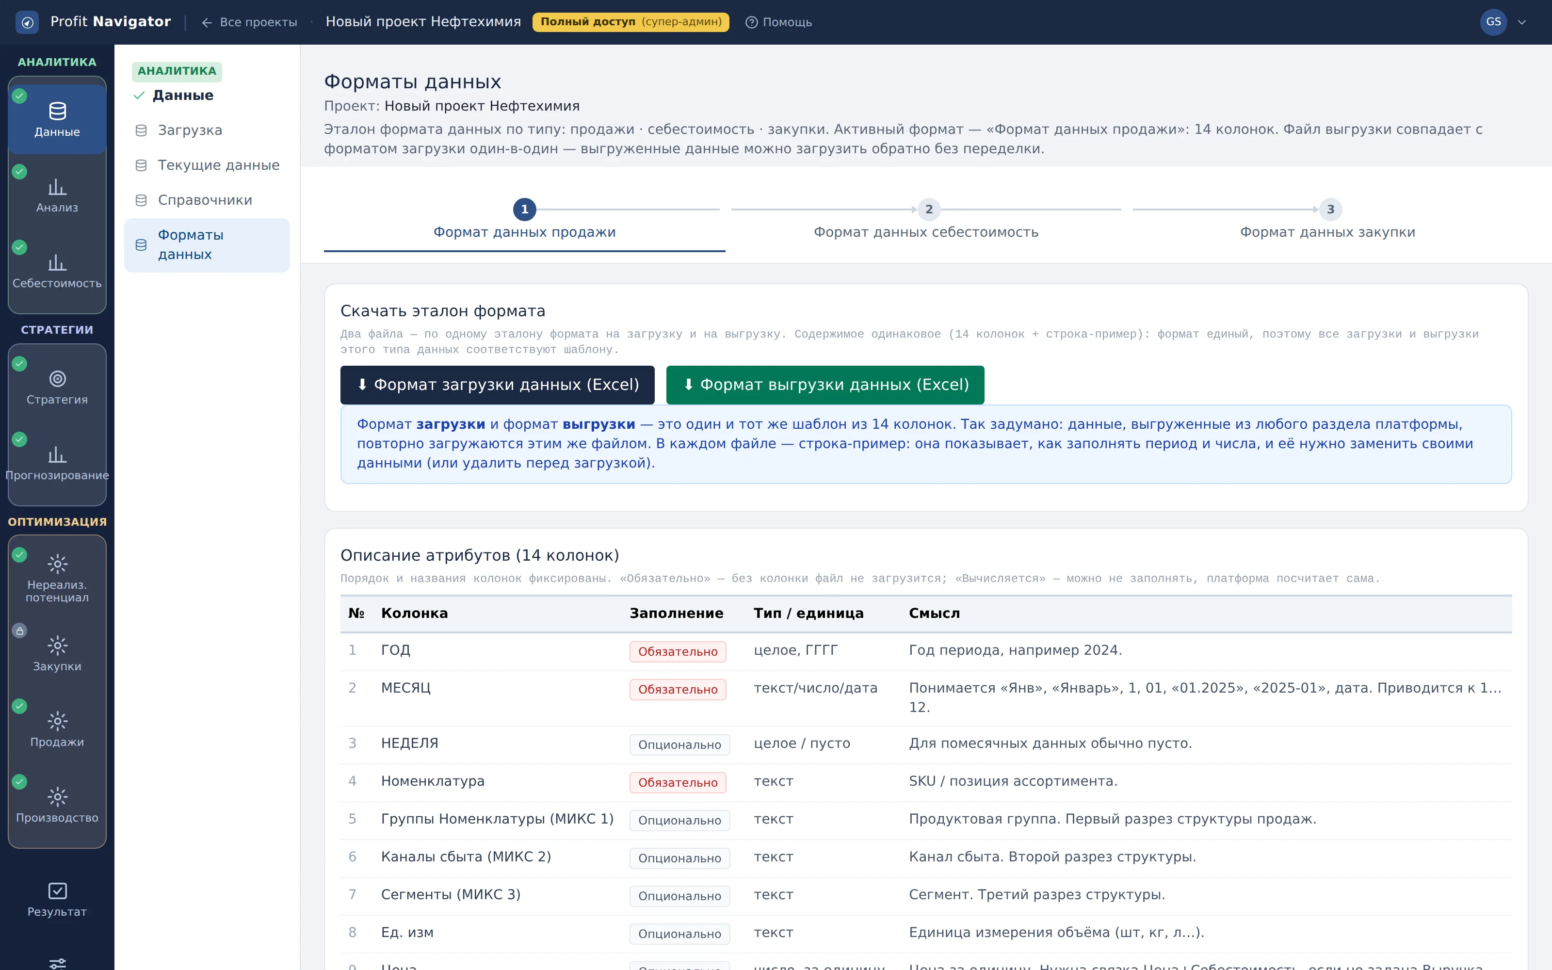
Task: Open the Анализ section in sidebar
Action: click(x=57, y=194)
